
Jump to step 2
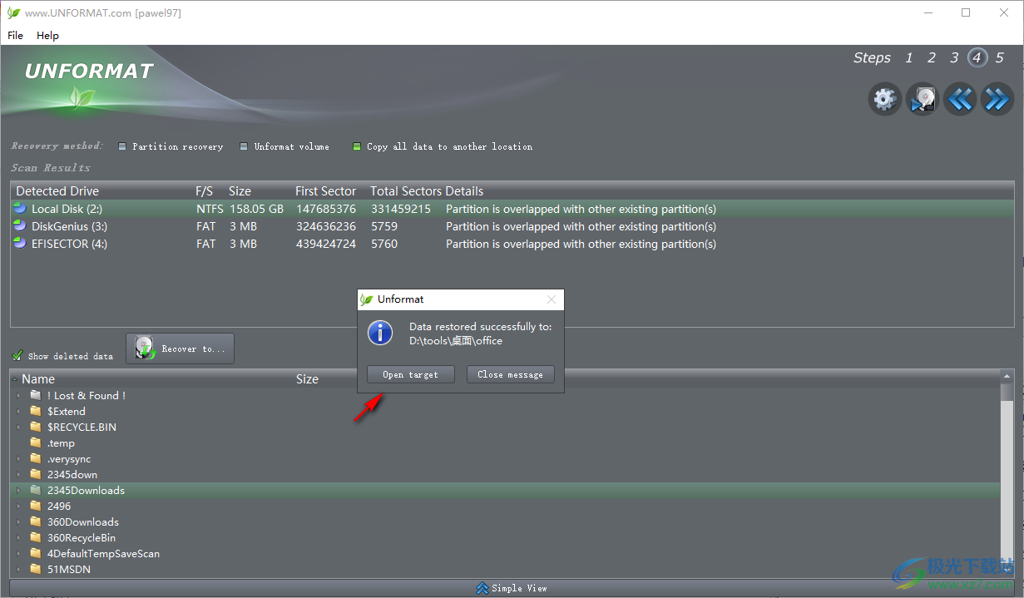pos(932,57)
